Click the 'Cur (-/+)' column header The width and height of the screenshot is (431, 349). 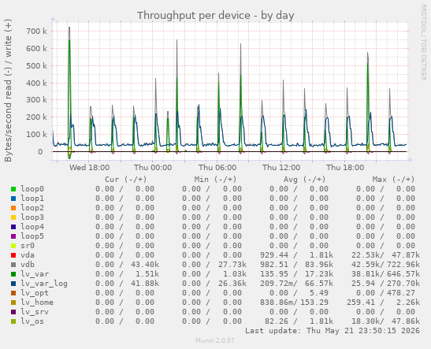tap(126, 180)
